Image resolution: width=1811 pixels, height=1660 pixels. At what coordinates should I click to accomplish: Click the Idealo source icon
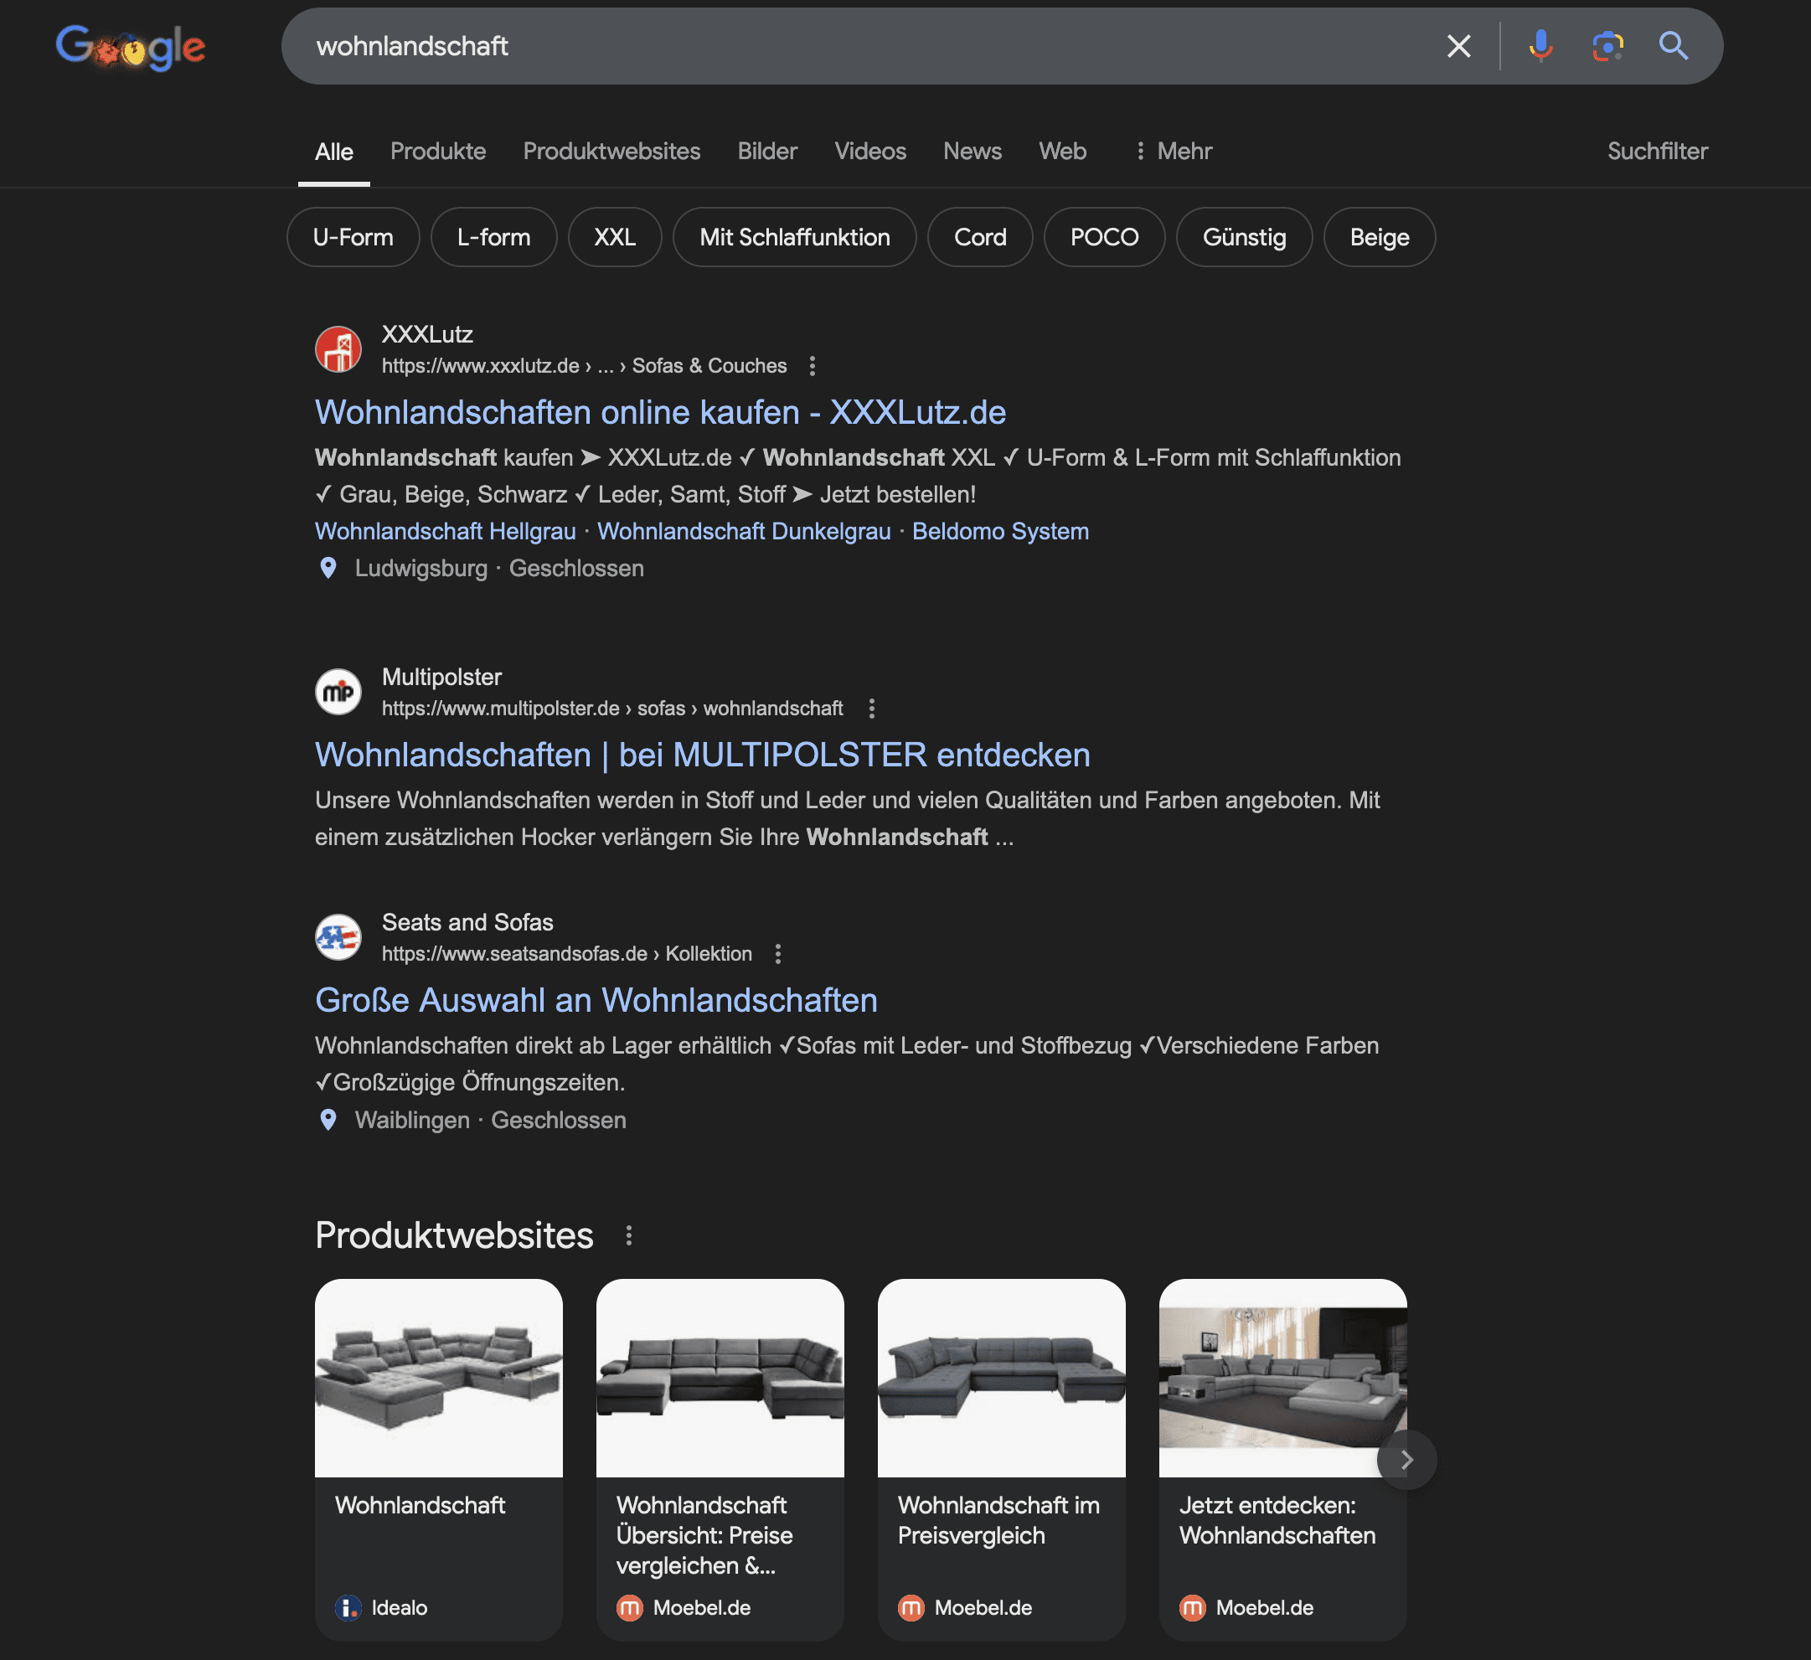coord(348,1607)
